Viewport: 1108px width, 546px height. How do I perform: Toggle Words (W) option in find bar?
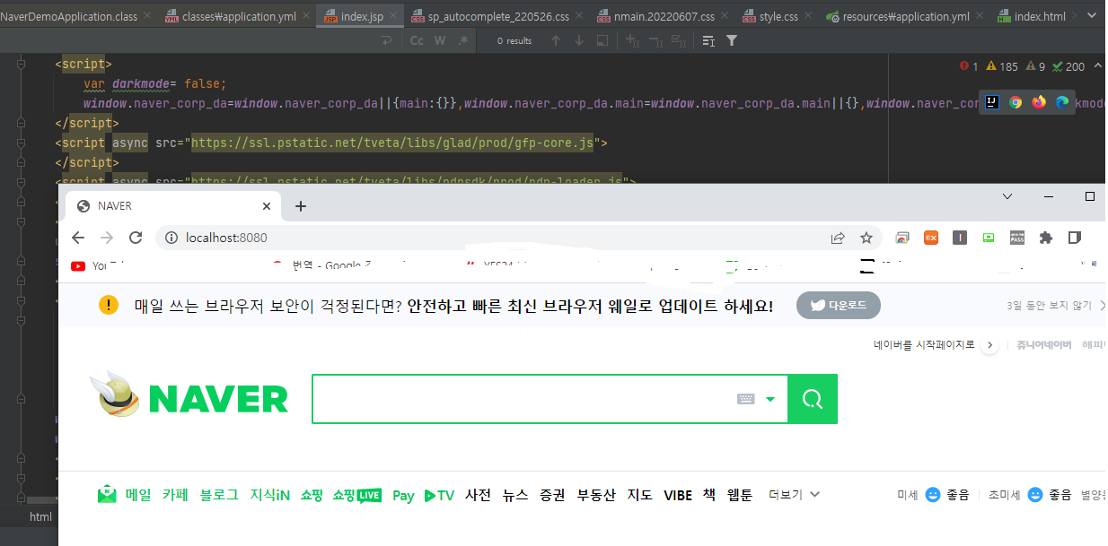click(x=440, y=40)
